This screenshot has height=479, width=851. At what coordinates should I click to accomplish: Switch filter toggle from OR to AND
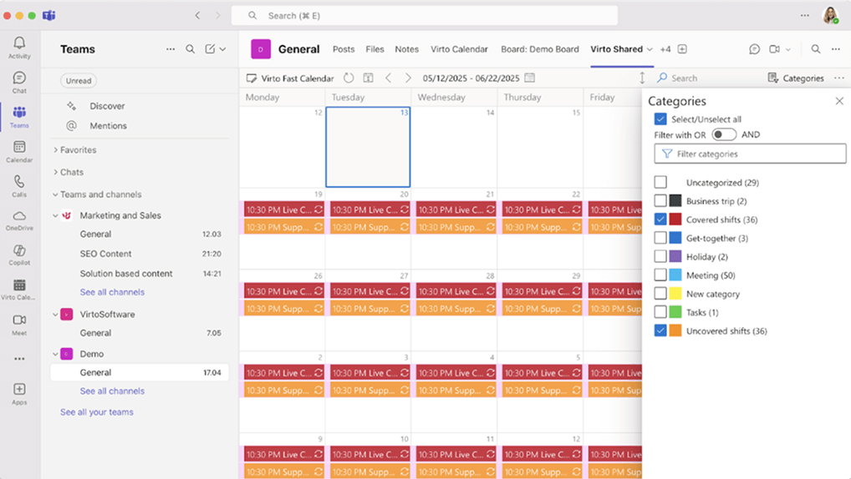[x=724, y=134]
